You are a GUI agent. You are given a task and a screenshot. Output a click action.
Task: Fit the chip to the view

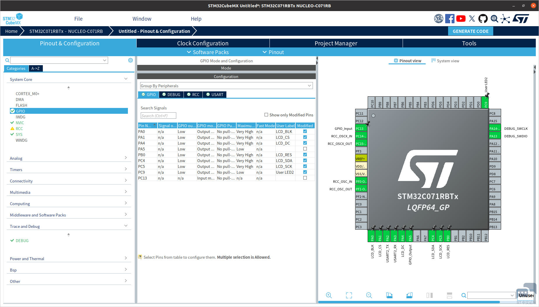point(349,295)
